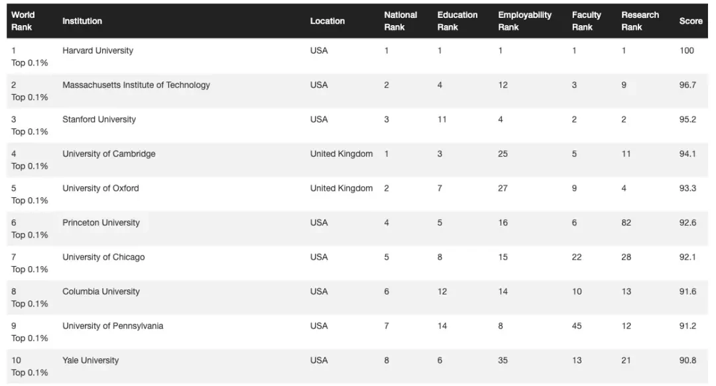Screen dimensions: 716x386
Task: Select University of Oxford in the table
Action: point(101,189)
